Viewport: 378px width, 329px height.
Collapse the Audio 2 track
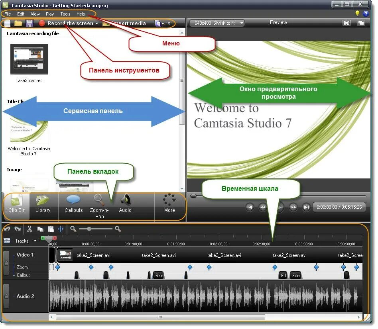click(x=14, y=296)
